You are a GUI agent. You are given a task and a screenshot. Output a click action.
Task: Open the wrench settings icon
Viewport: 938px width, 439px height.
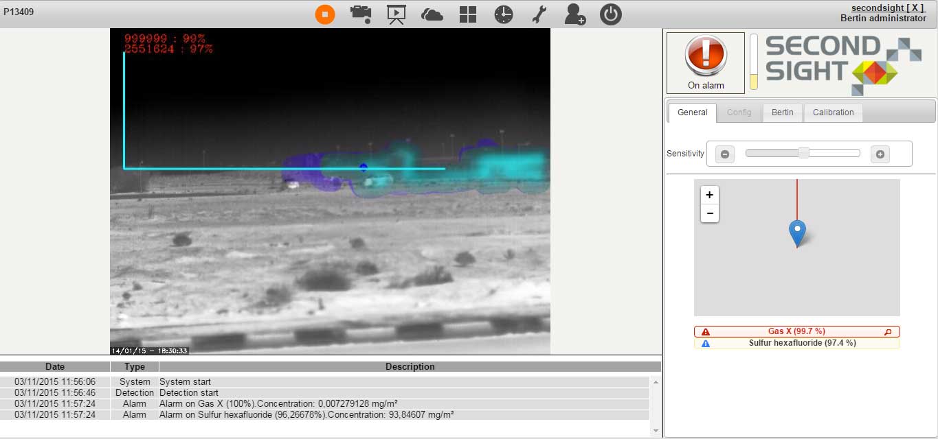pos(539,14)
